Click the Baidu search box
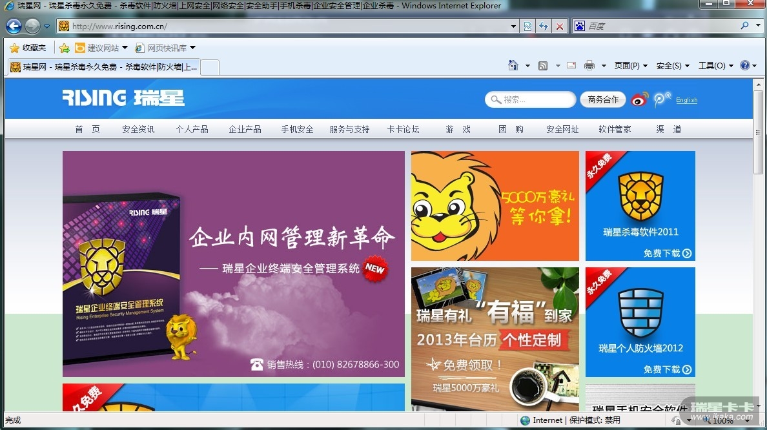This screenshot has height=430, width=767. (x=660, y=26)
